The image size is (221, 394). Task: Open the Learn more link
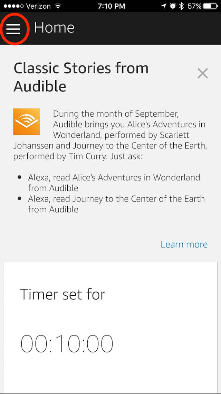coord(184,244)
